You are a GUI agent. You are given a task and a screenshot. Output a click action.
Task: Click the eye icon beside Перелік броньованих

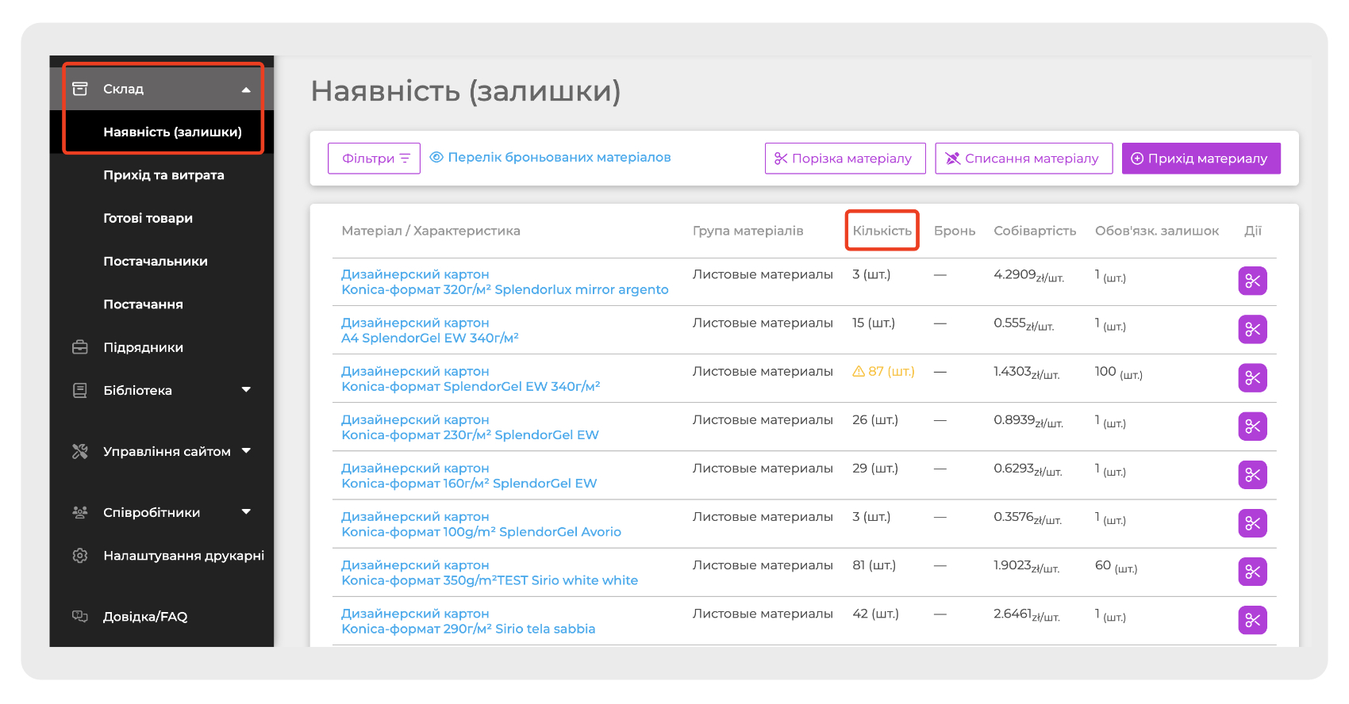tap(436, 158)
